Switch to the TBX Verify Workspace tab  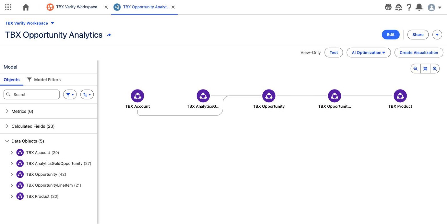coord(77,7)
